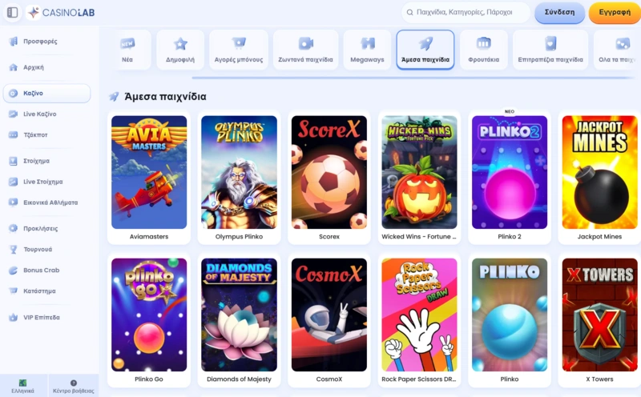Click the NEO badge above Plinko 2
Viewport: 641px width, 397px height.
[x=510, y=111]
